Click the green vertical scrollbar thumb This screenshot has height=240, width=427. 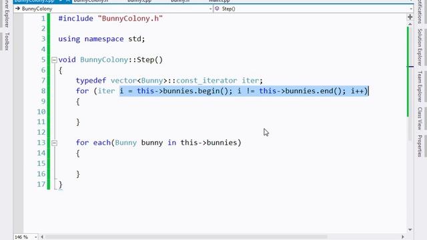click(x=408, y=72)
